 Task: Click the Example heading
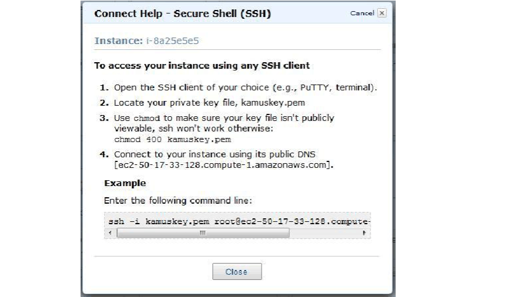pos(125,183)
